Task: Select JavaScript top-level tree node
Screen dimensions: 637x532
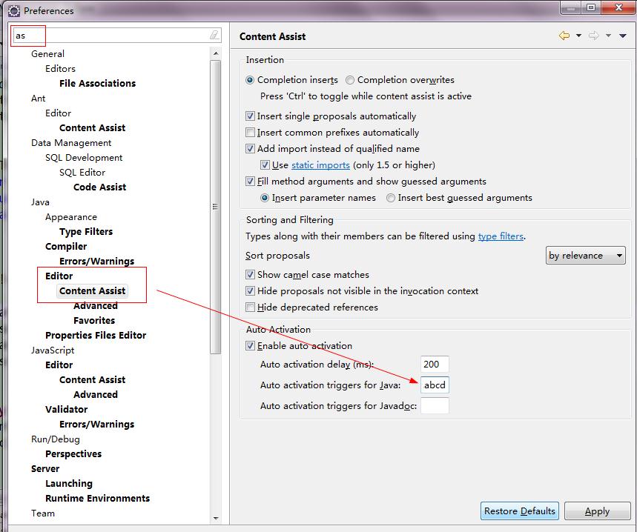Action: pyautogui.click(x=53, y=350)
